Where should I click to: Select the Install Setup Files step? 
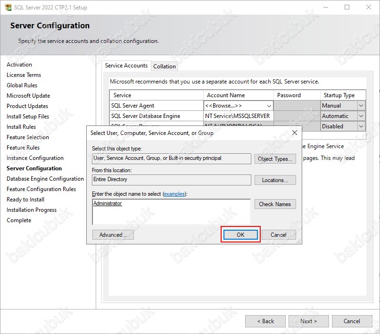[28, 117]
